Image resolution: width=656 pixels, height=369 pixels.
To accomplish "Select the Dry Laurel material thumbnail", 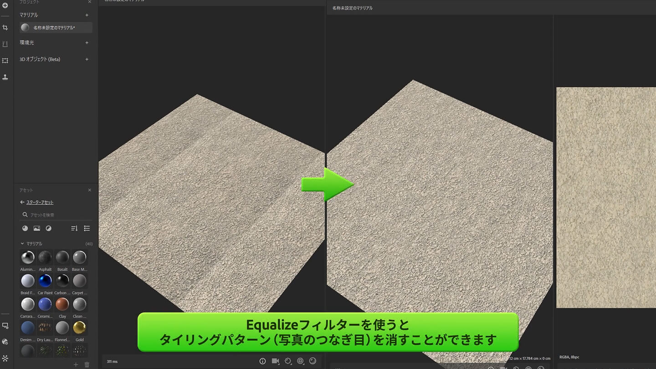I will 45,328.
